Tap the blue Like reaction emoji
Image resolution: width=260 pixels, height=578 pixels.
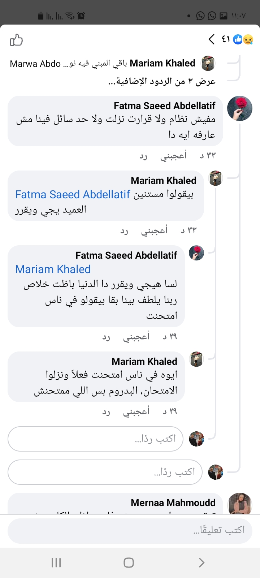tap(238, 40)
